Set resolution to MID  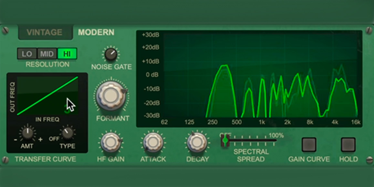[x=47, y=54]
